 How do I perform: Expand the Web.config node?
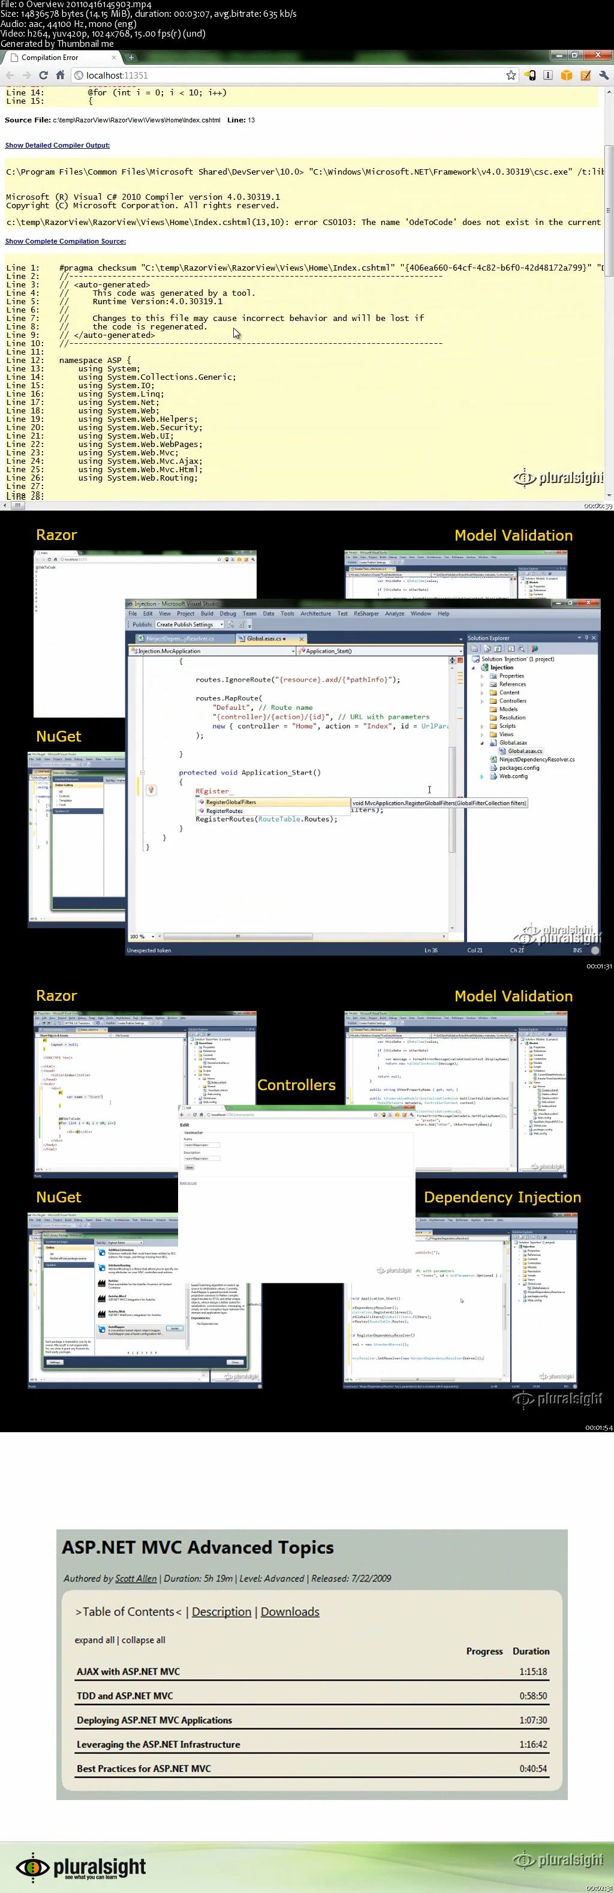(x=483, y=776)
